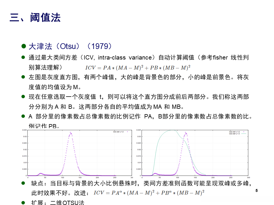
Task: Click the first ICV formula
Action: (138, 67)
